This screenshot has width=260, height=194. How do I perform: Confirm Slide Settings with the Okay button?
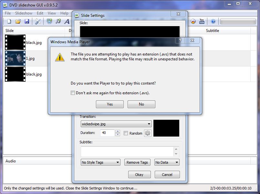(x=140, y=175)
